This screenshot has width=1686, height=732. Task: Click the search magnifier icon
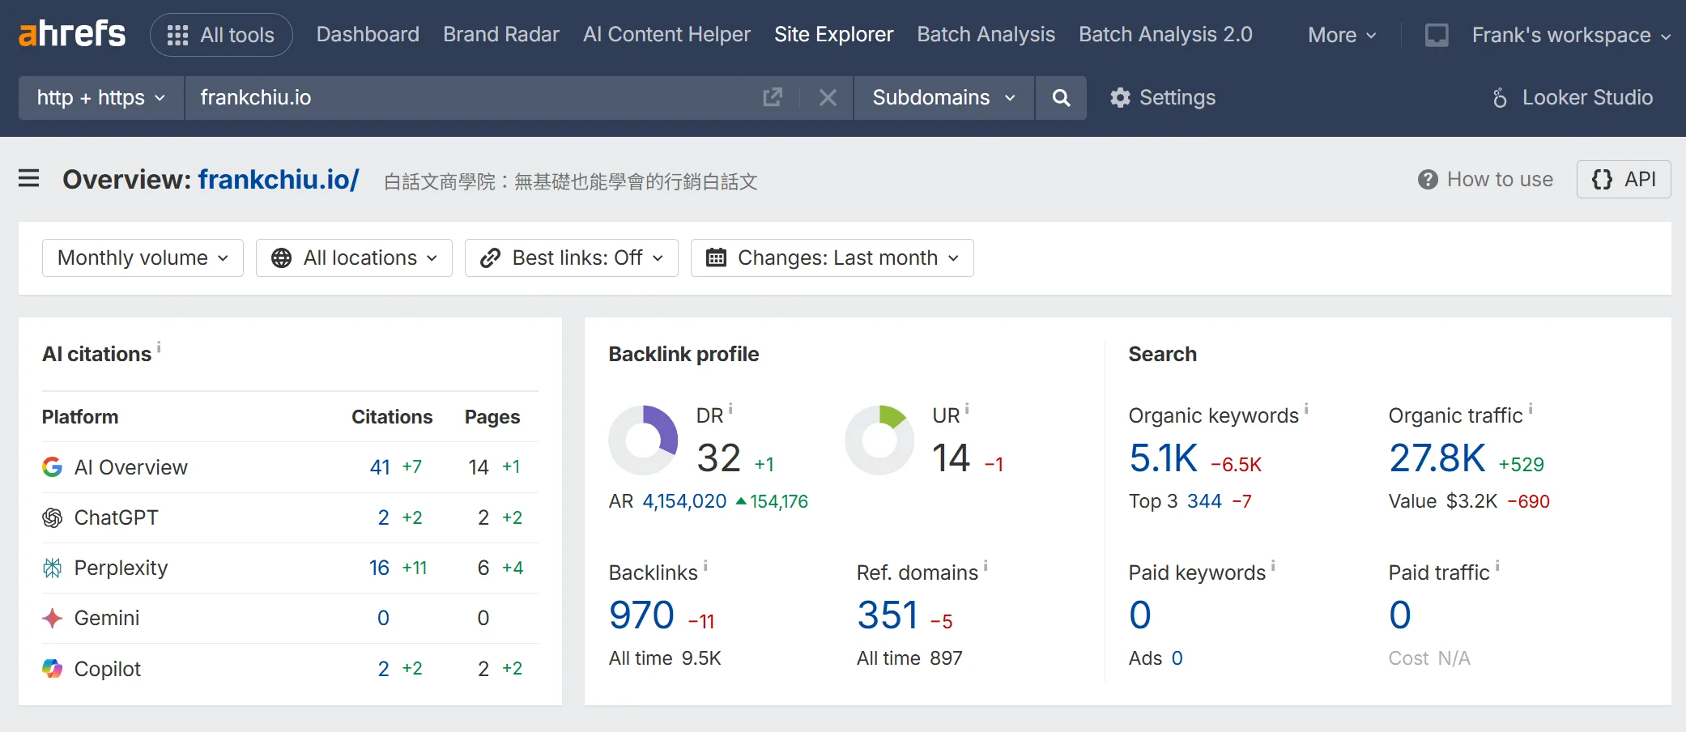[x=1061, y=97]
